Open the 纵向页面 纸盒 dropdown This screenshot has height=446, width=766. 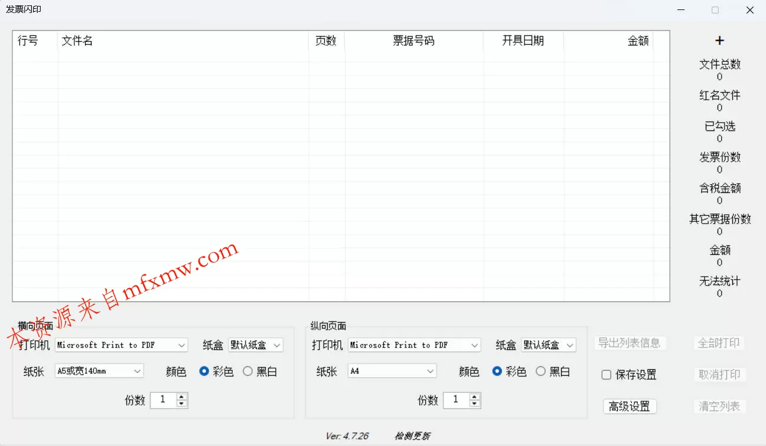(x=549, y=345)
